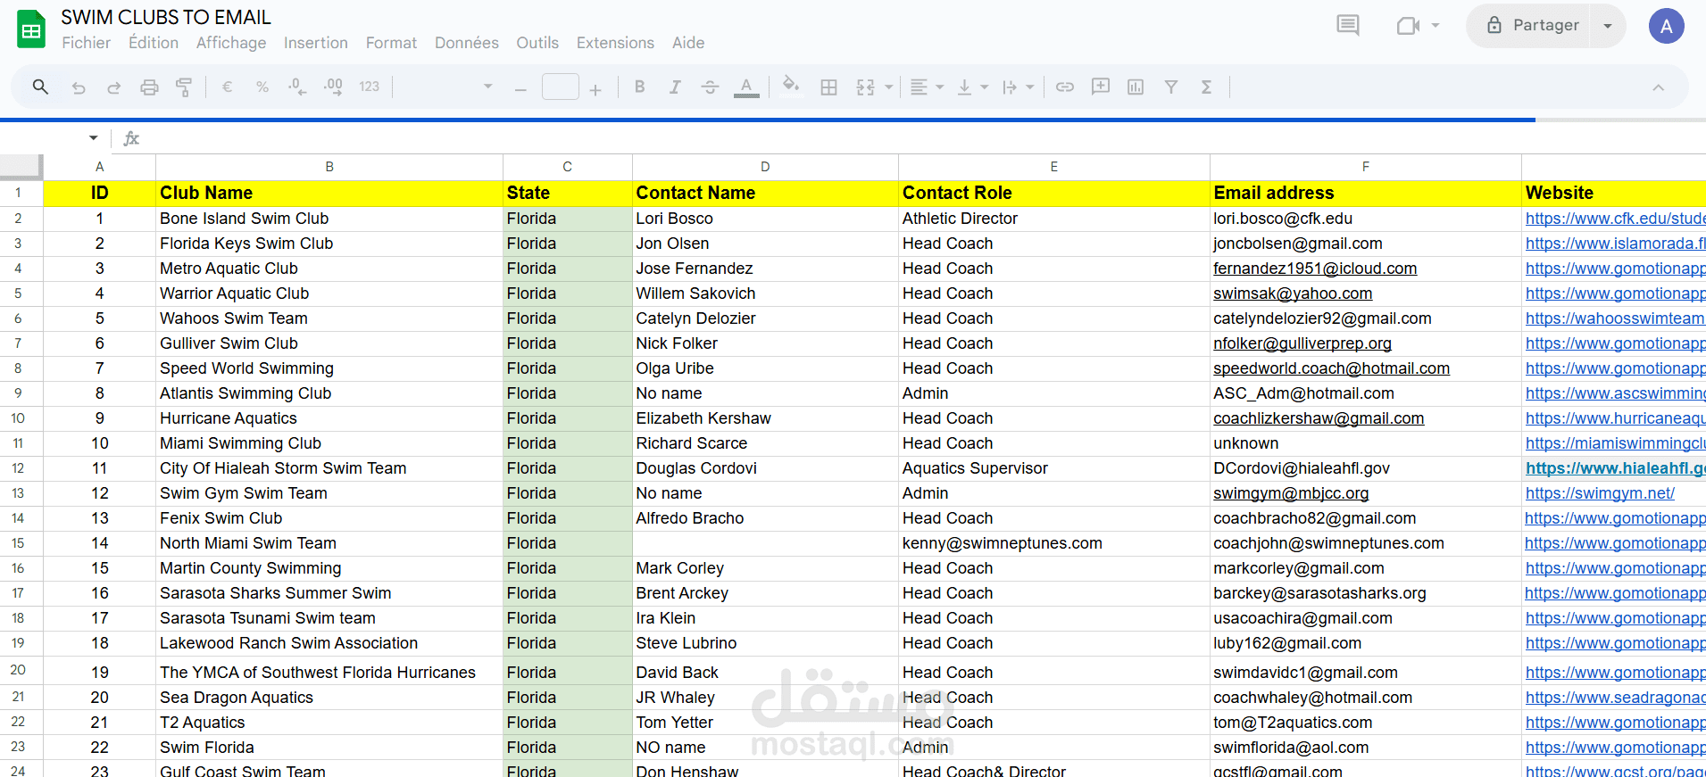Open speedworld.coach@hotmail.com email link

point(1331,368)
